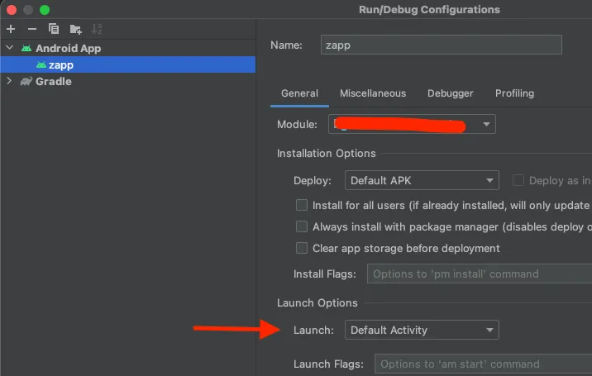Sort configurations alphabetically
This screenshot has height=376, width=592.
pyautogui.click(x=98, y=30)
